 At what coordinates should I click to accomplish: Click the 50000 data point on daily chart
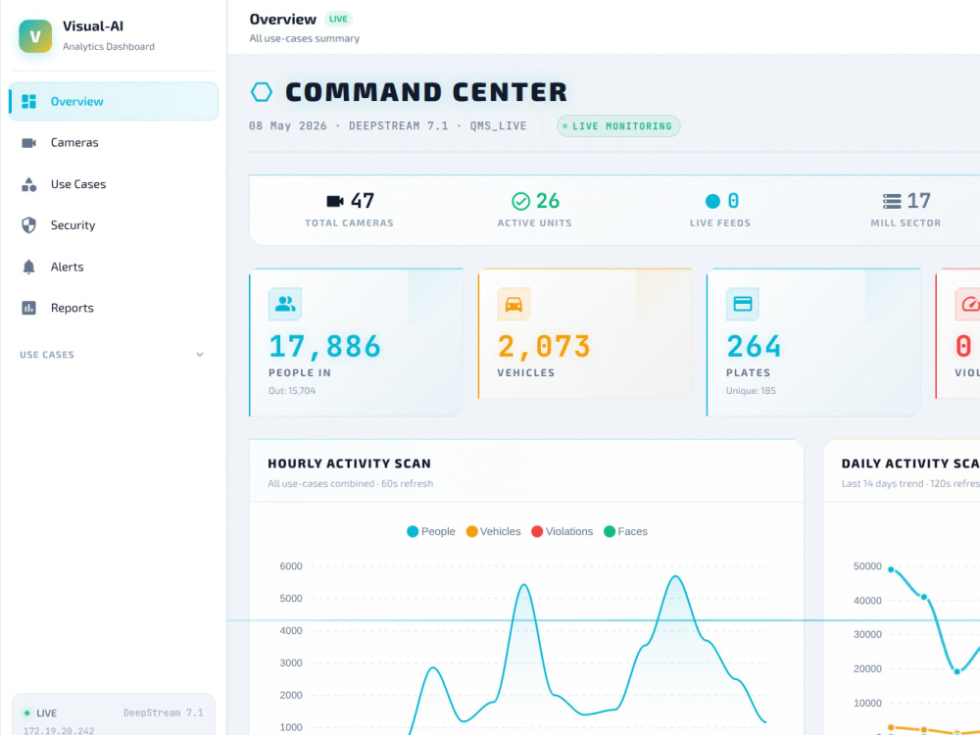click(x=891, y=569)
